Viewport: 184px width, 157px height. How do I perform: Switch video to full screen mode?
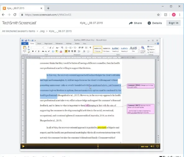pos(158,146)
